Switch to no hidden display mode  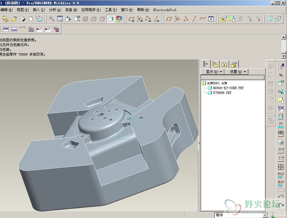tap(102, 19)
